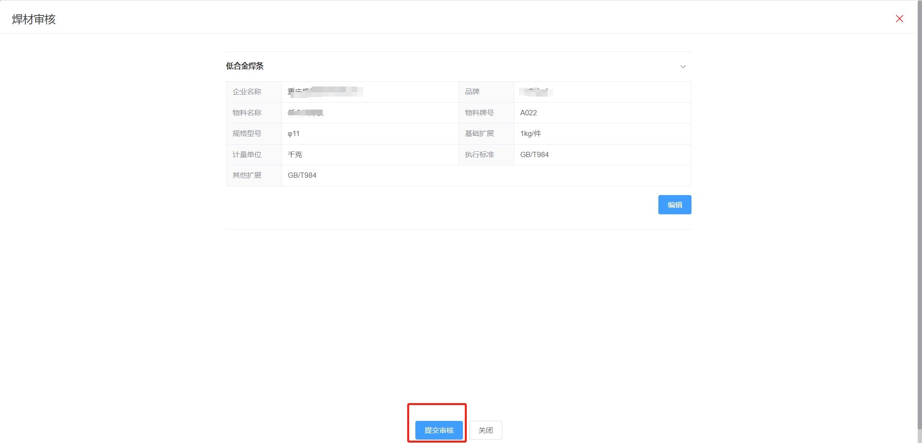
Task: Click the GB/T984 value beside 执行标准
Action: point(534,155)
